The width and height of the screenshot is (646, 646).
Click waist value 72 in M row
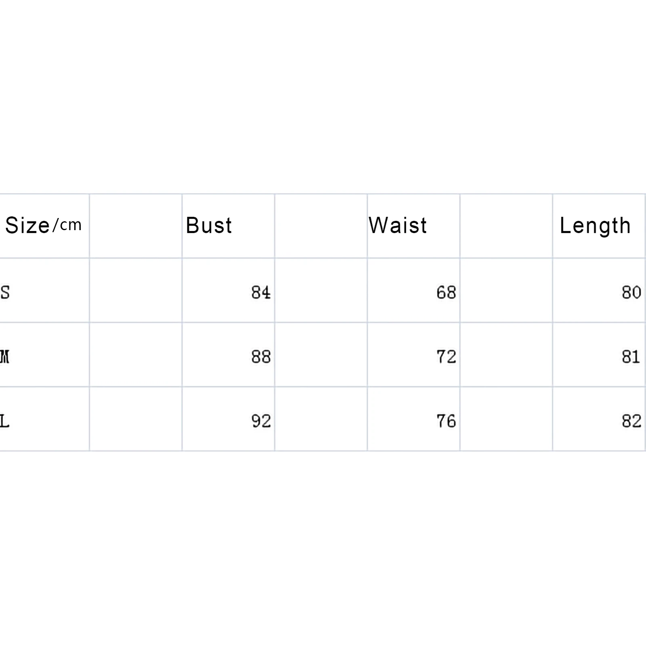click(446, 357)
